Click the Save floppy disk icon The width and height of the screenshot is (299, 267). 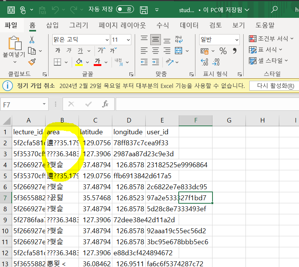(143, 10)
